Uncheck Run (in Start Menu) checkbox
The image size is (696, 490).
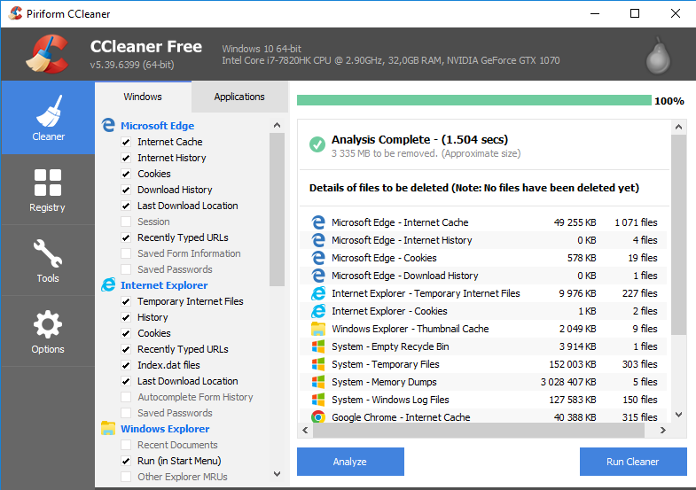pyautogui.click(x=126, y=461)
